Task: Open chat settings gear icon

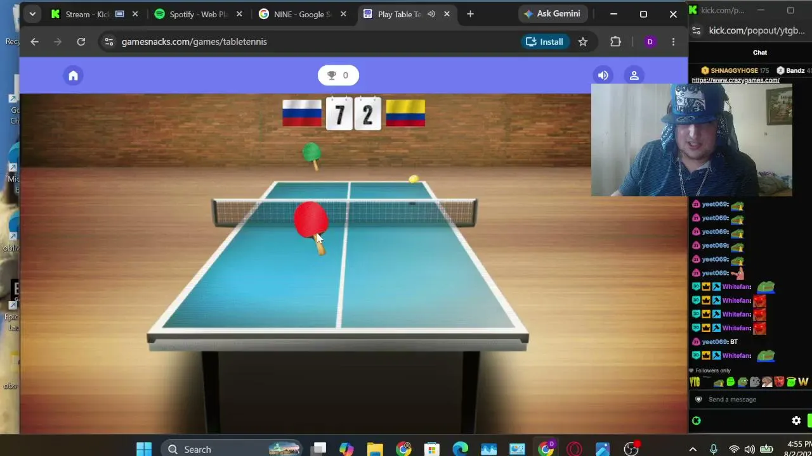Action: tap(796, 421)
